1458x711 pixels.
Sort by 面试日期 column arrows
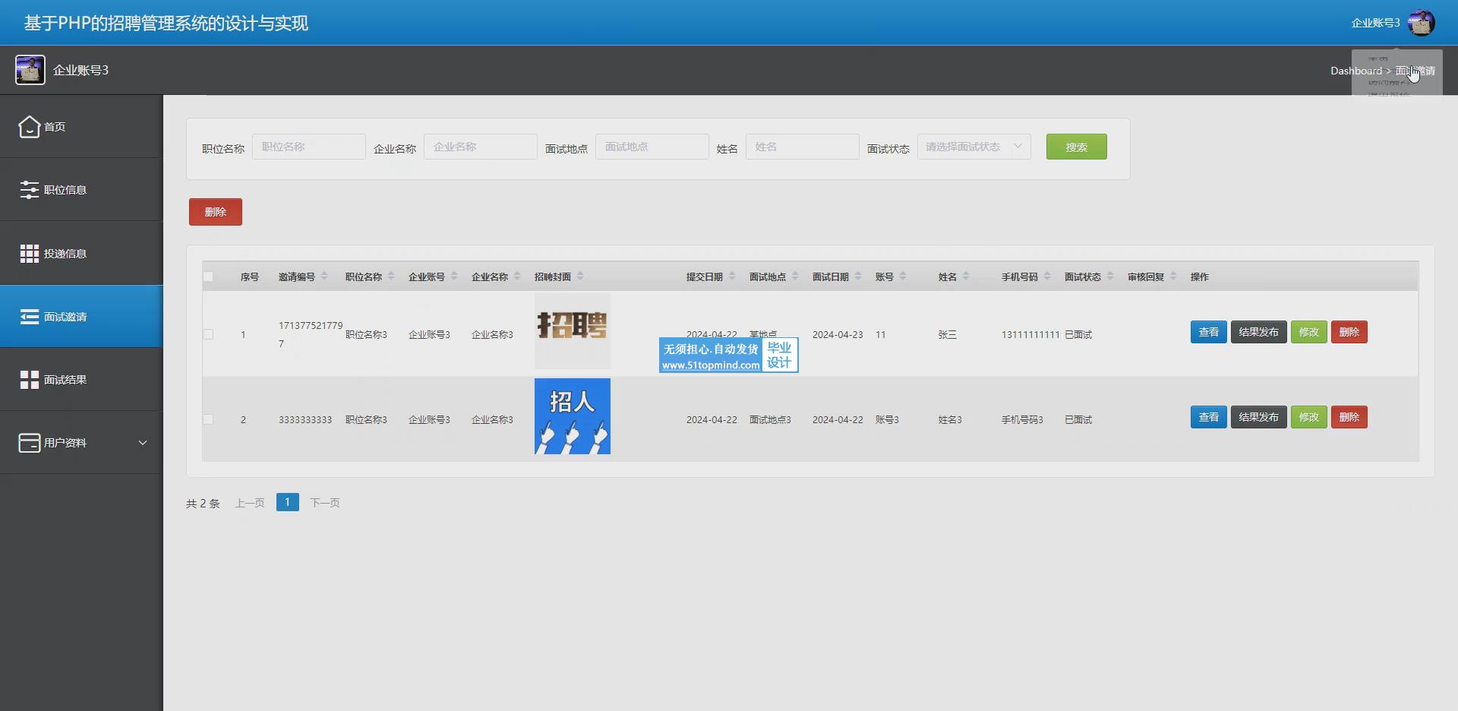click(858, 276)
